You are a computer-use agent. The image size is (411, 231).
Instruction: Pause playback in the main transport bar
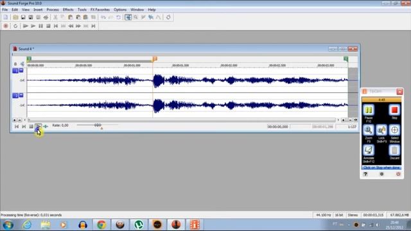click(x=40, y=26)
